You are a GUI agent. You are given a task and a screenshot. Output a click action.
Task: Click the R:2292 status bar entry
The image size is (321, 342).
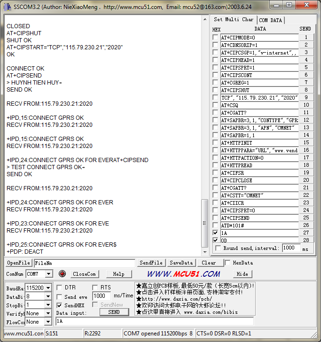pyautogui.click(x=102, y=334)
